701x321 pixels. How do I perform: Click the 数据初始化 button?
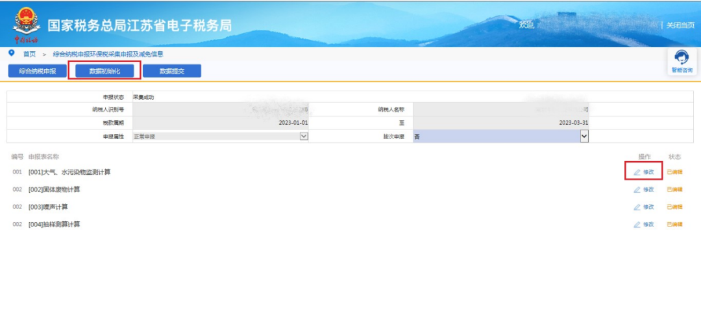[x=105, y=71]
